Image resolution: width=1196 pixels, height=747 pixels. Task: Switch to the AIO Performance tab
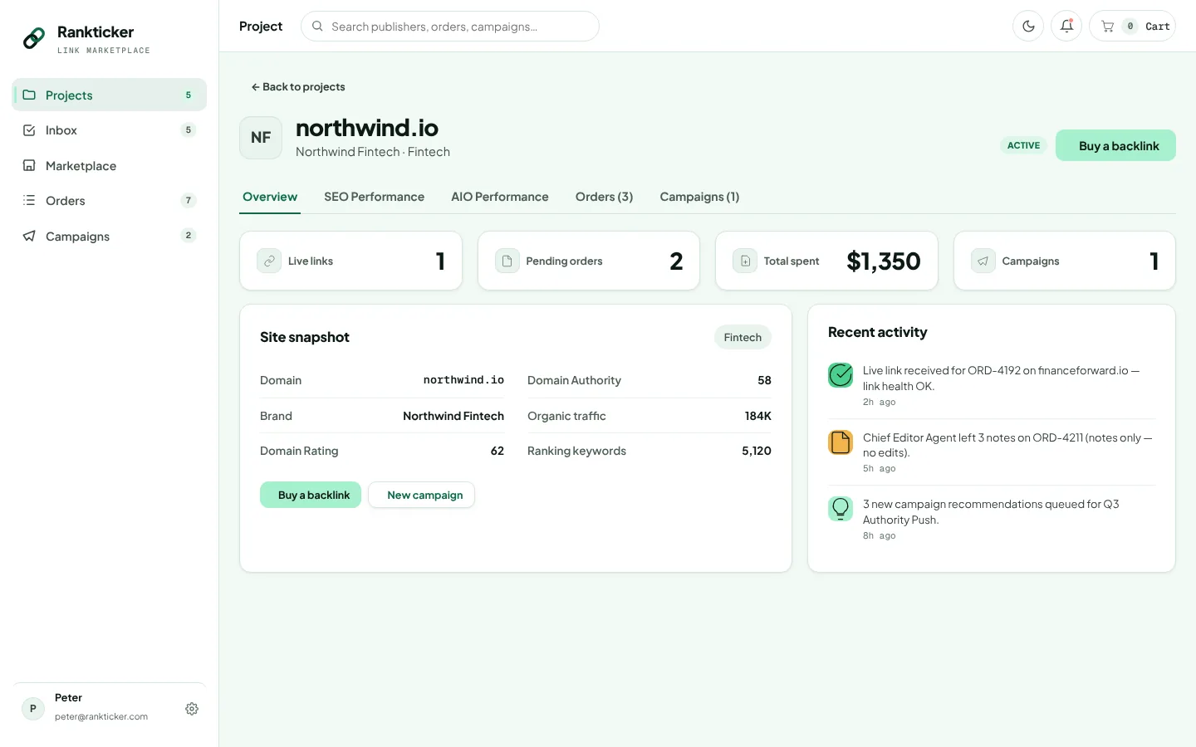tap(500, 197)
